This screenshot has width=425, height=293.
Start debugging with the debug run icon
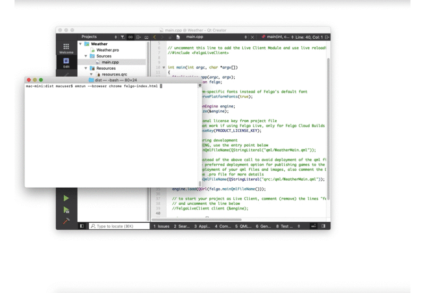66,210
